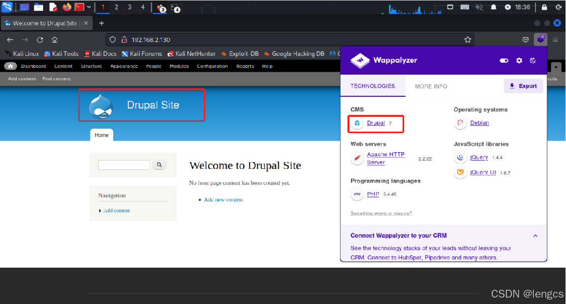The width and height of the screenshot is (566, 304).
Task: Launch Firefox from the top panel
Action: [67, 7]
